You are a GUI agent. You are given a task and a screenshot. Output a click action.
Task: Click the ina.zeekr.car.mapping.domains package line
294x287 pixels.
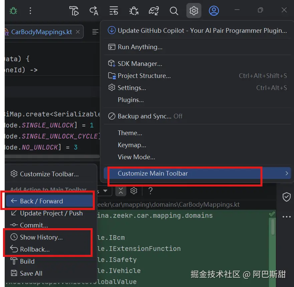(155, 215)
